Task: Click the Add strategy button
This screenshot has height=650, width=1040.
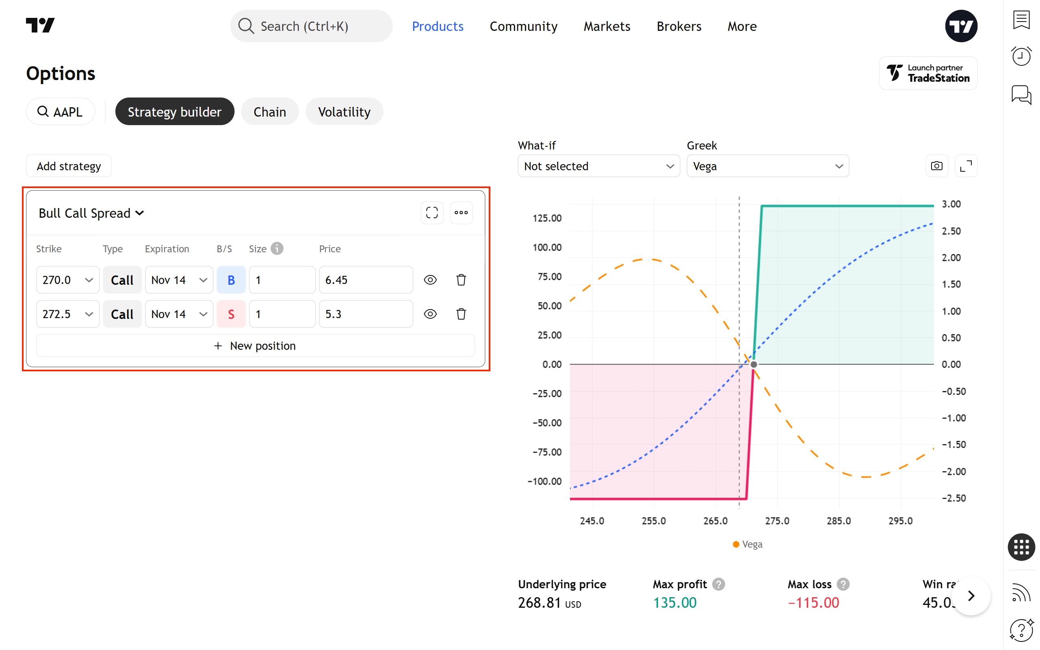Action: pos(69,166)
